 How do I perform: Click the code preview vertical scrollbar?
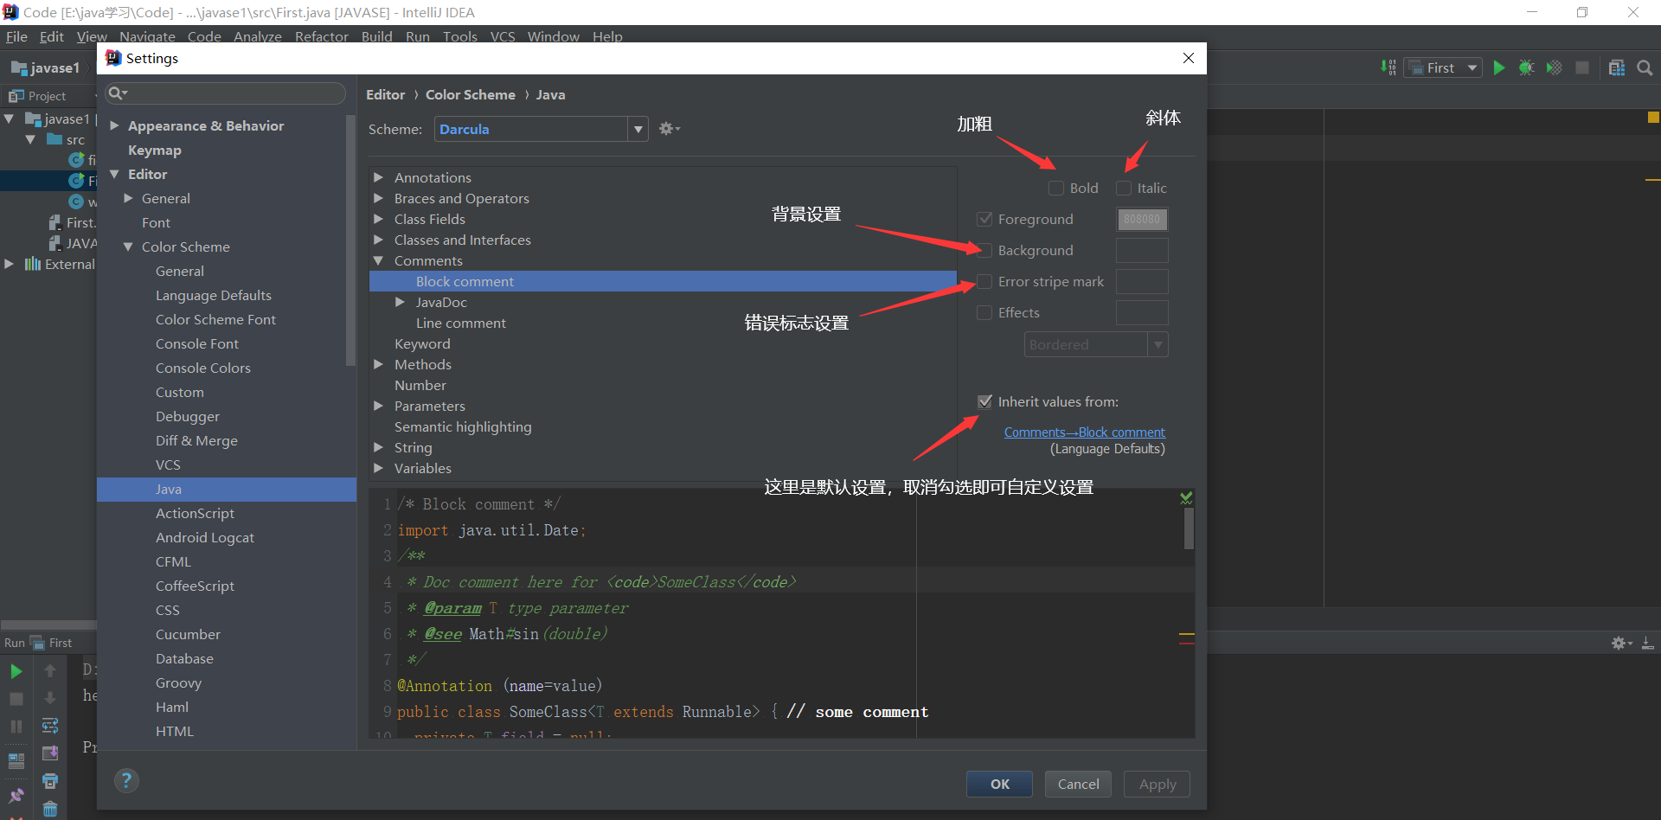click(1189, 528)
